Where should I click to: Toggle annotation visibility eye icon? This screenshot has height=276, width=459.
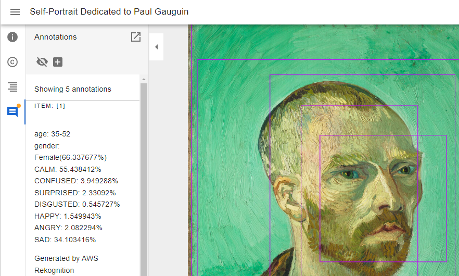[42, 62]
